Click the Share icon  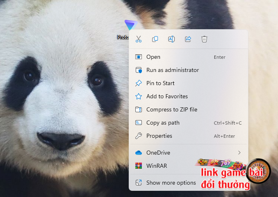(x=188, y=39)
